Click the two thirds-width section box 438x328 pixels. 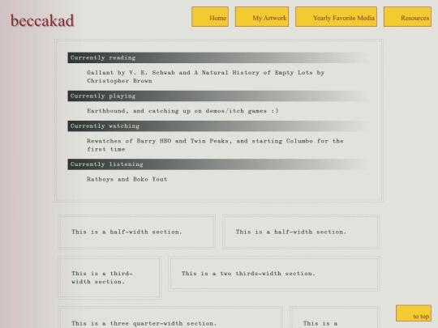274,274
